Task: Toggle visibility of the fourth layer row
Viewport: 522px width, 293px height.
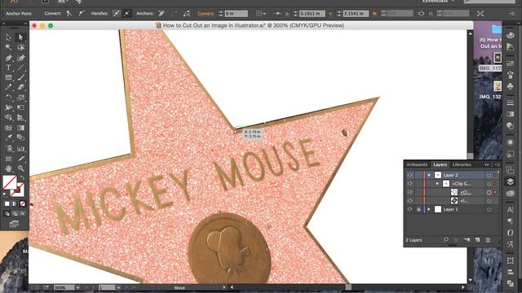Action: [409, 201]
